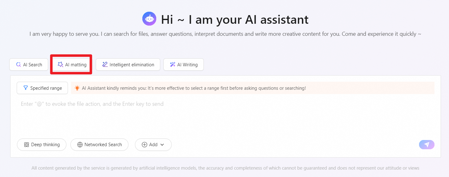Select the Intelligent elimination tab label

(x=132, y=65)
